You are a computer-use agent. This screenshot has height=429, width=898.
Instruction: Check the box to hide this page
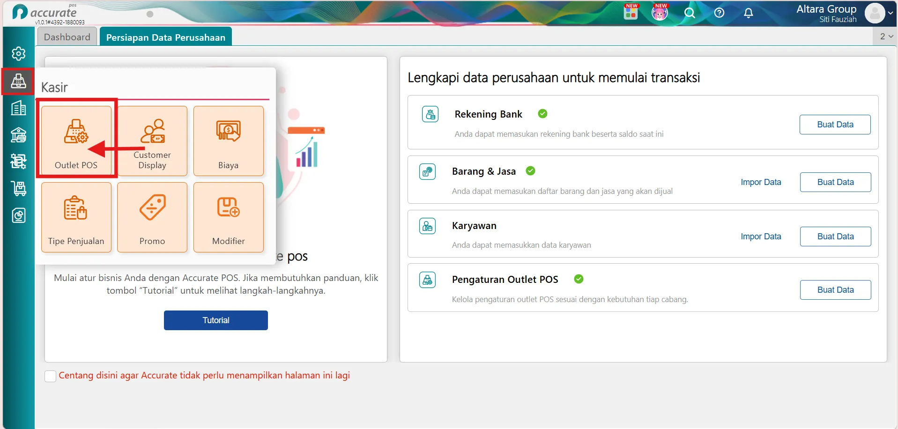point(51,376)
